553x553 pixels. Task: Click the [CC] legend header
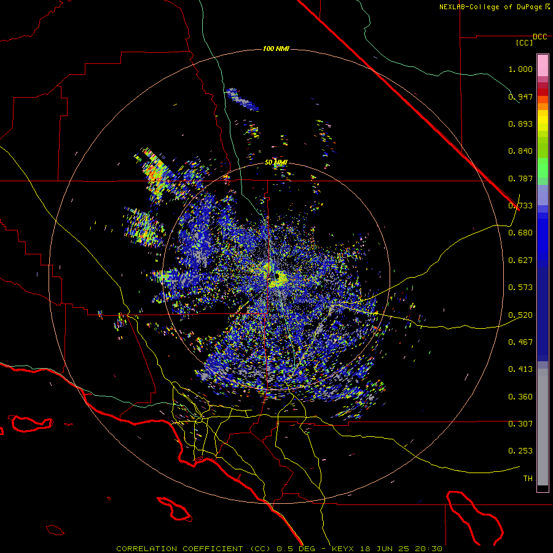524,42
